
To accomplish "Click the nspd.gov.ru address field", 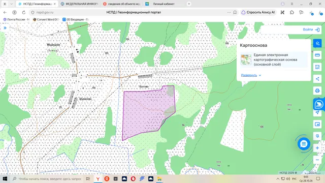I will 45,12.
